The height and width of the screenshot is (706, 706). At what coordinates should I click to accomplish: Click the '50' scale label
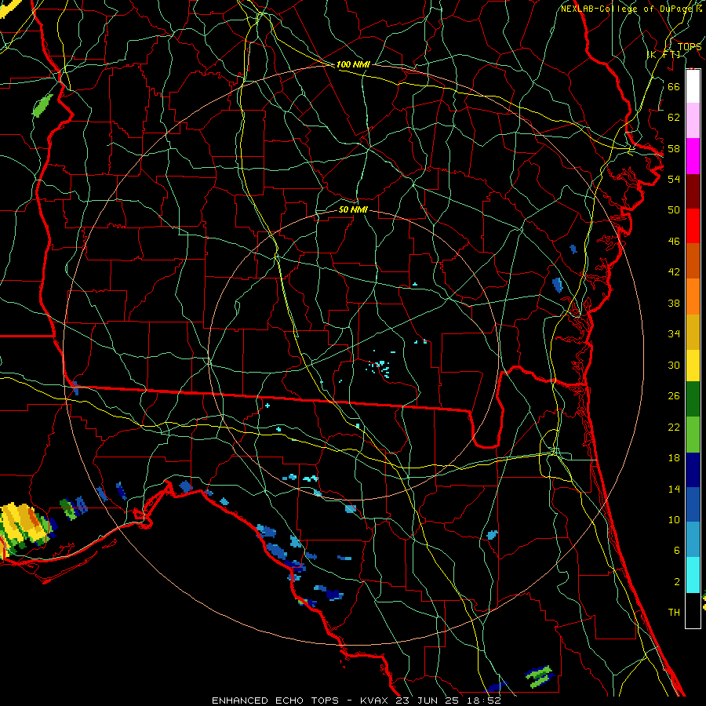click(674, 209)
